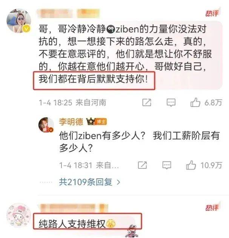
Task: Open the cartoon avatar of the second commenter
Action: (x=18, y=215)
